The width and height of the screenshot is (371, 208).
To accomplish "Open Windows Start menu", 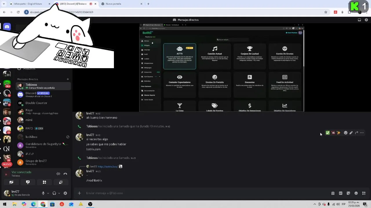I will 5,204.
